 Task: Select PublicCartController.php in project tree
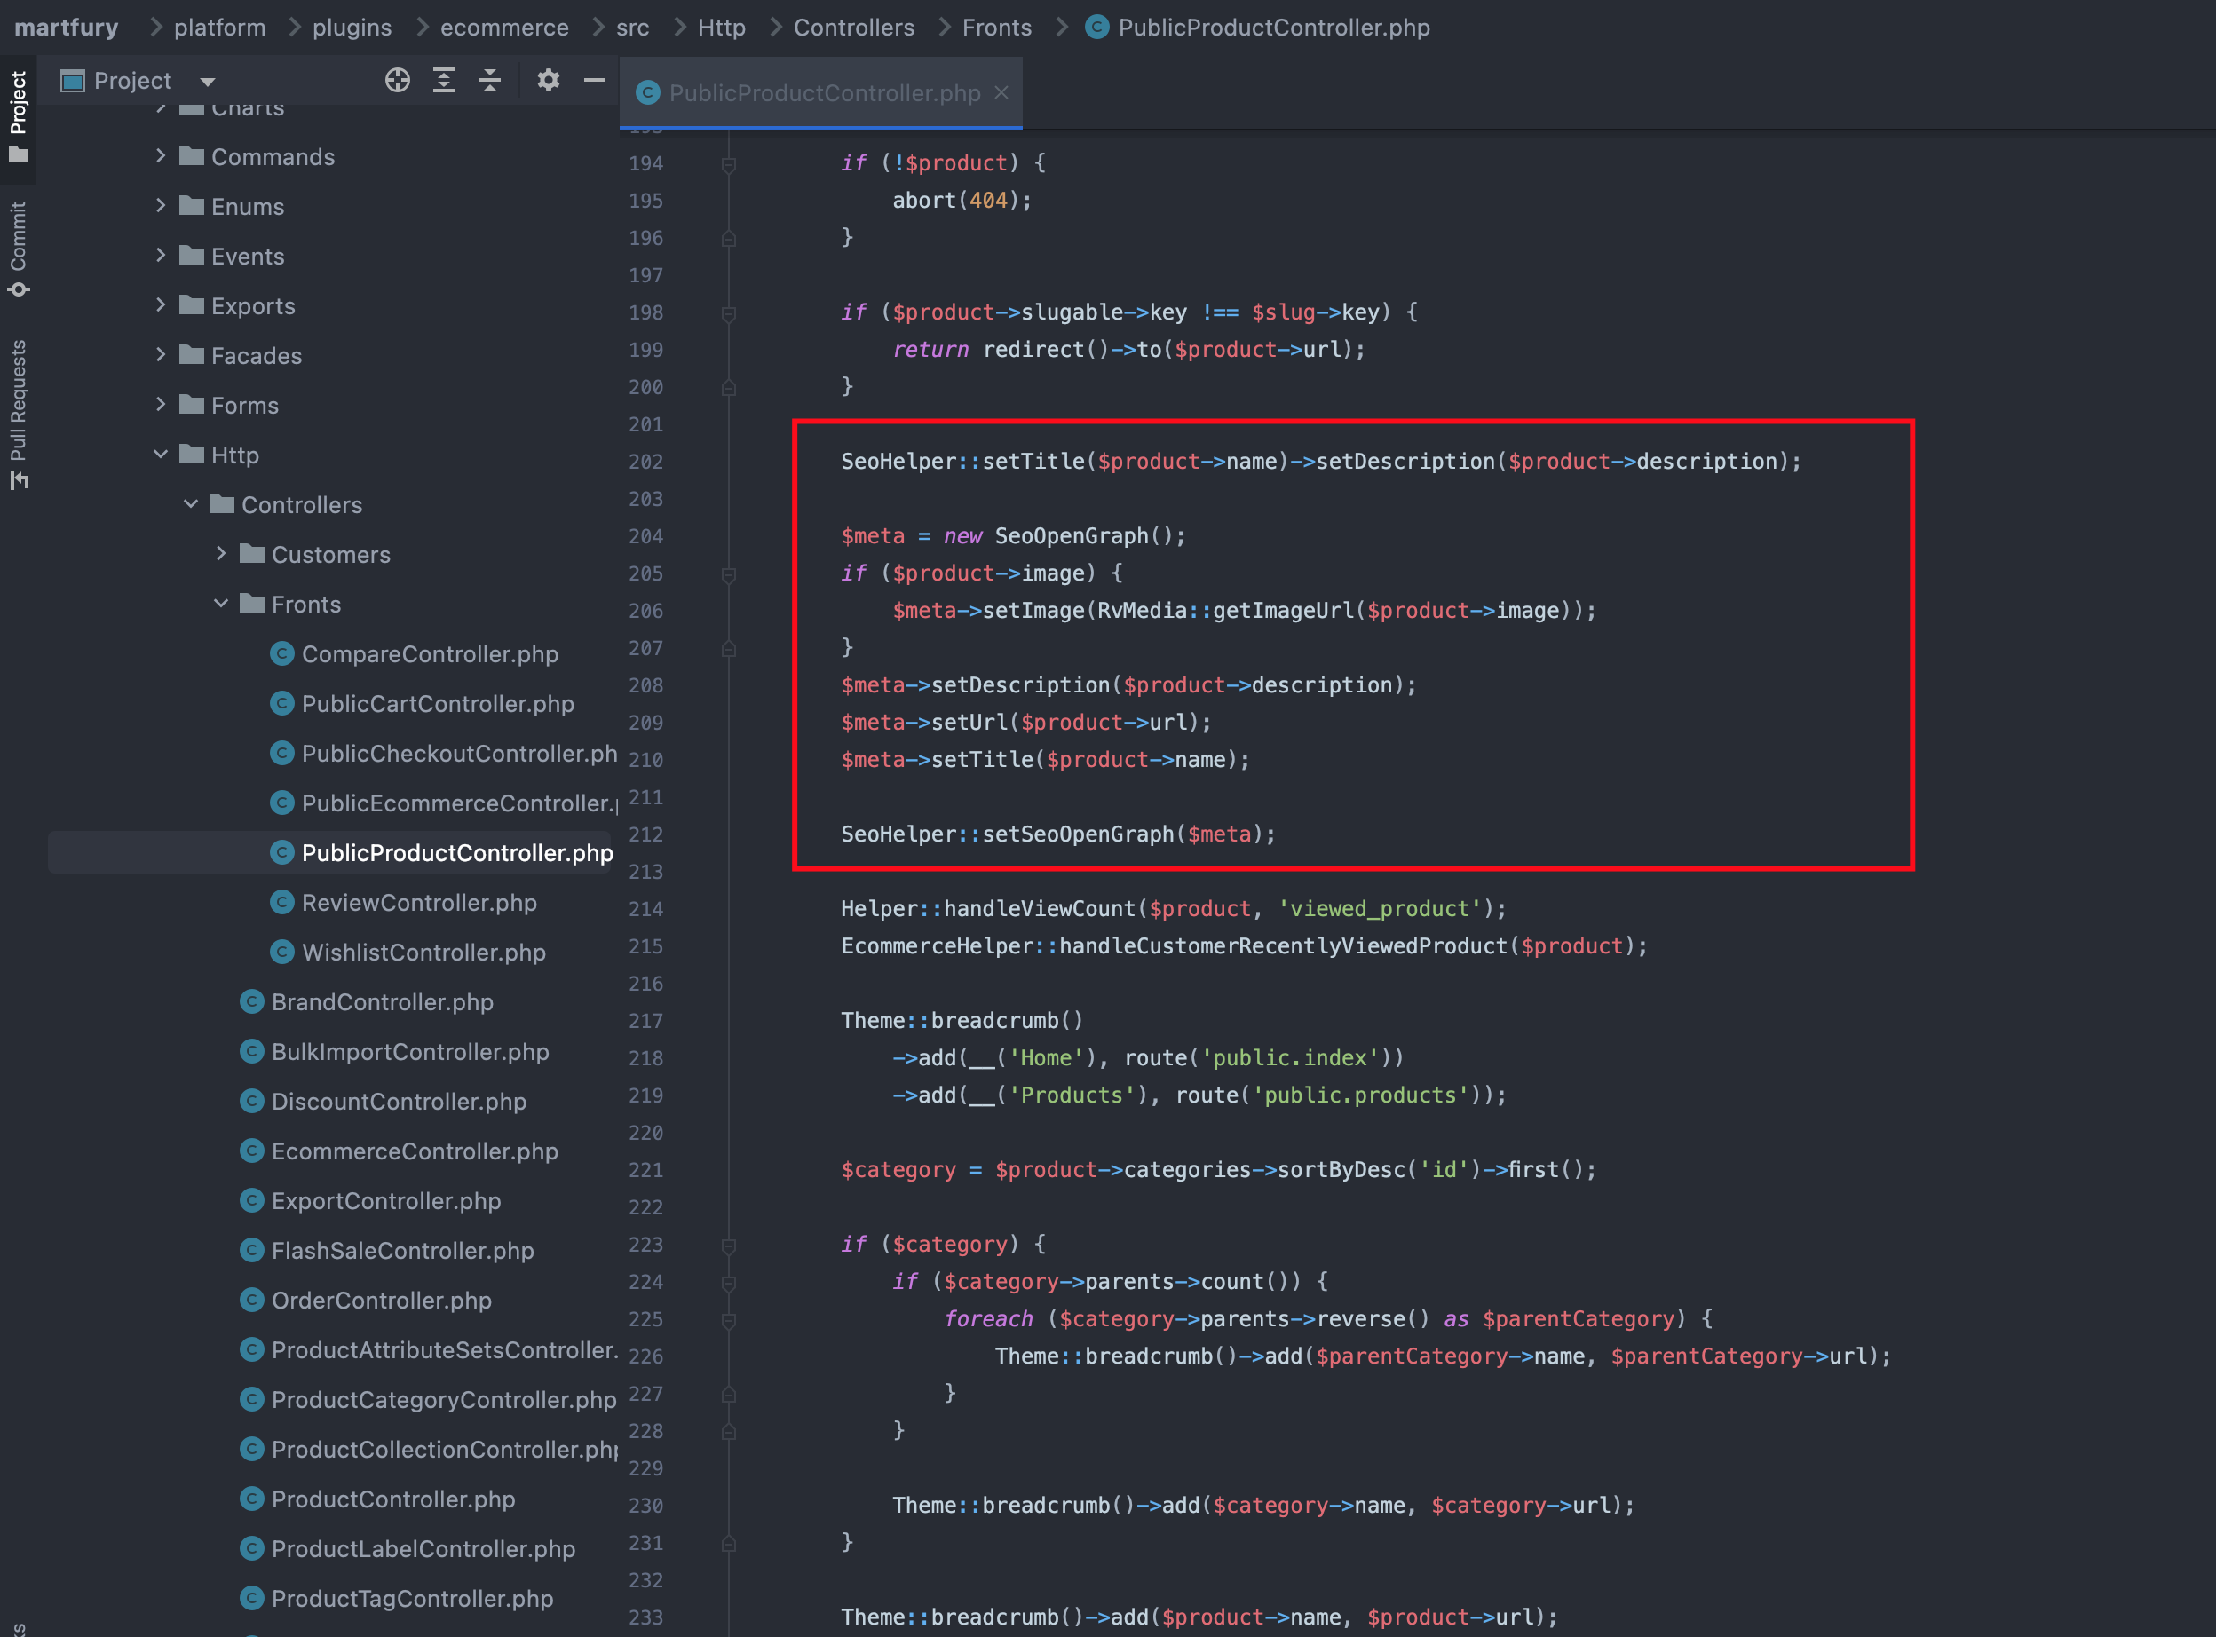click(423, 704)
